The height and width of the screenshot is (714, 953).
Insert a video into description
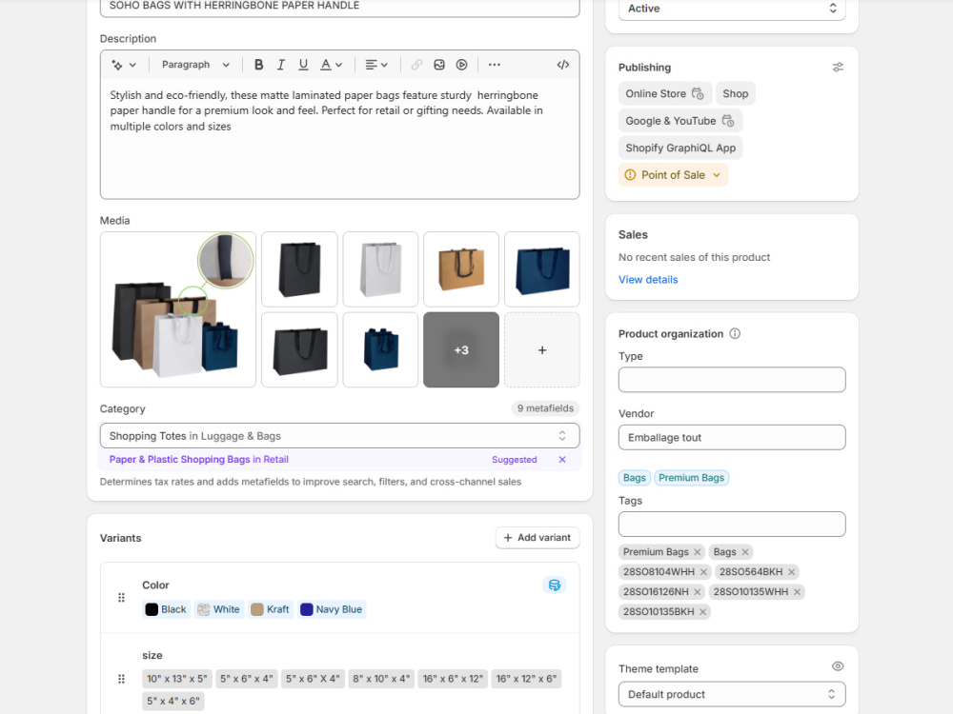462,65
